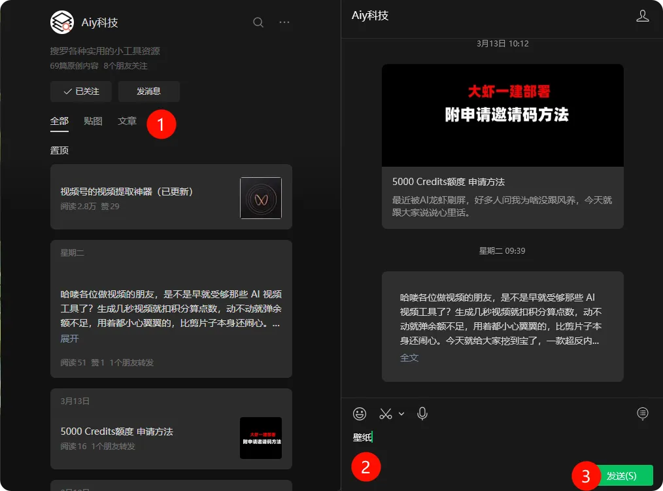Click the 置顶 section label

[x=59, y=150]
